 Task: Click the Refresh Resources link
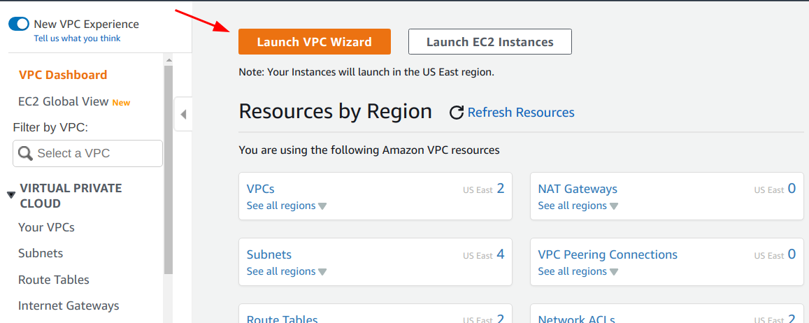[x=521, y=113]
